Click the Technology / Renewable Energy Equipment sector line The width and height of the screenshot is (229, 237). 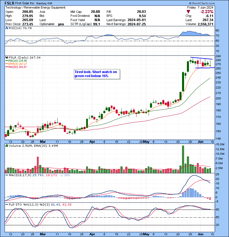click(x=35, y=7)
